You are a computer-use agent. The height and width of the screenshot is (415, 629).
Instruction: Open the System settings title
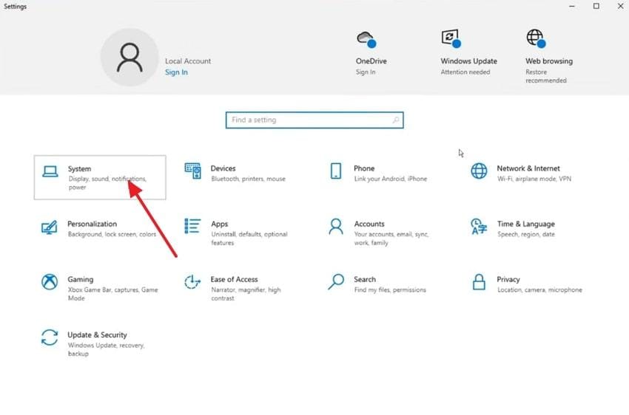(x=79, y=168)
